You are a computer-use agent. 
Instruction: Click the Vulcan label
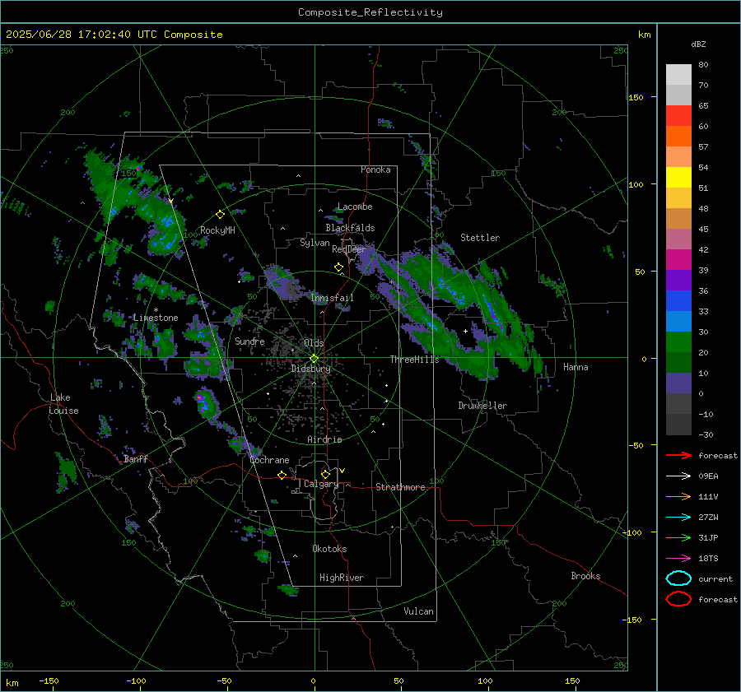click(418, 611)
